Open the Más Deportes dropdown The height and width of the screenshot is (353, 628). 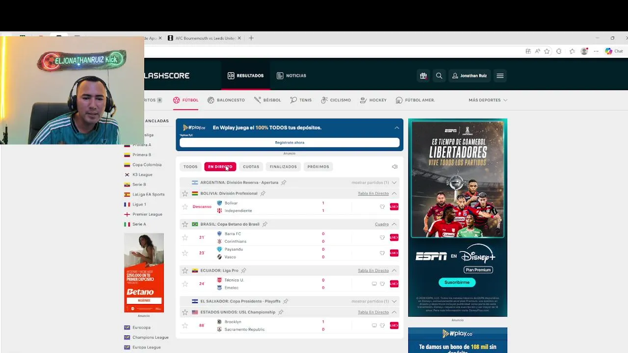(488, 100)
